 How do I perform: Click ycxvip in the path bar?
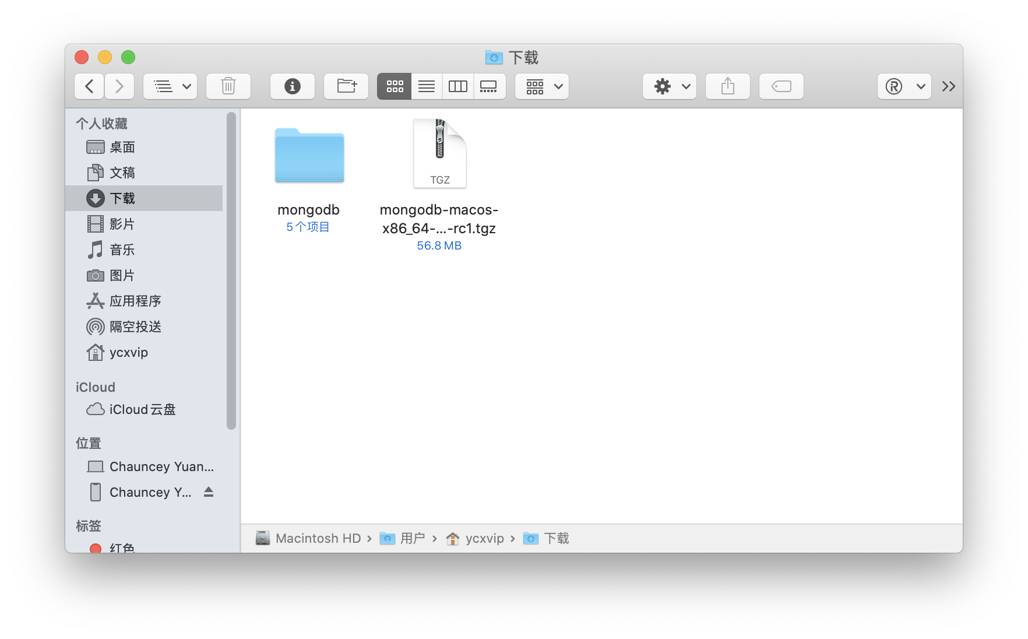(475, 538)
